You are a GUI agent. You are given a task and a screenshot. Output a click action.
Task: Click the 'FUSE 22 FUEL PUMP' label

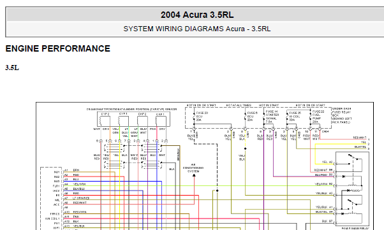pyautogui.click(x=318, y=117)
